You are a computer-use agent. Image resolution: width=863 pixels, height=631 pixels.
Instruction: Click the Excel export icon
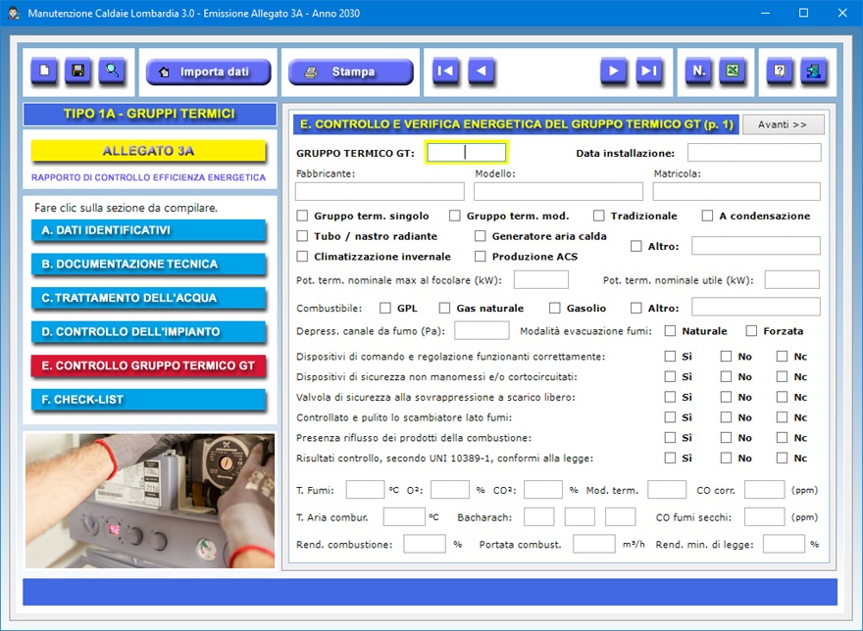[x=733, y=71]
